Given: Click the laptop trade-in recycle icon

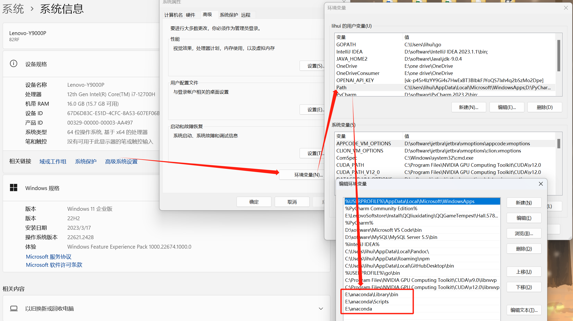Looking at the screenshot, I should click(x=14, y=308).
